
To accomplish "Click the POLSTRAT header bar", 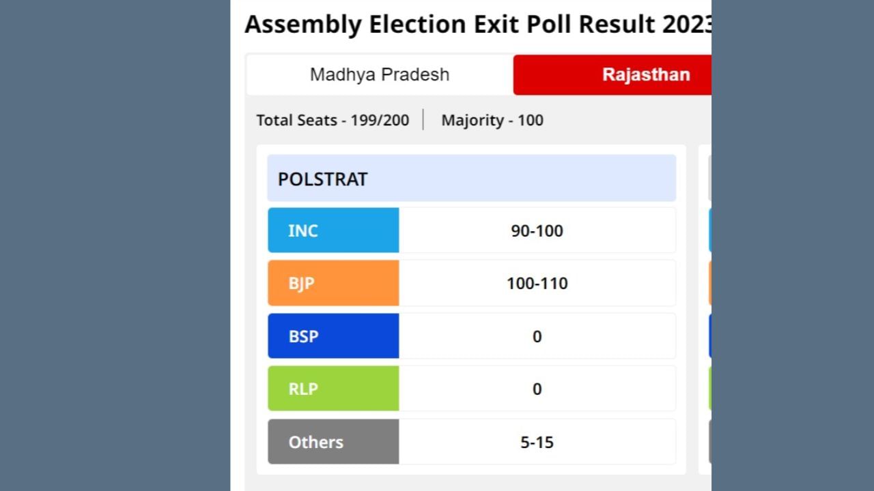I will 471,179.
